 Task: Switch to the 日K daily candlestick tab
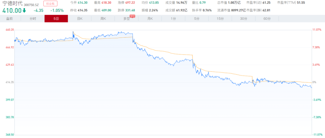80,19
